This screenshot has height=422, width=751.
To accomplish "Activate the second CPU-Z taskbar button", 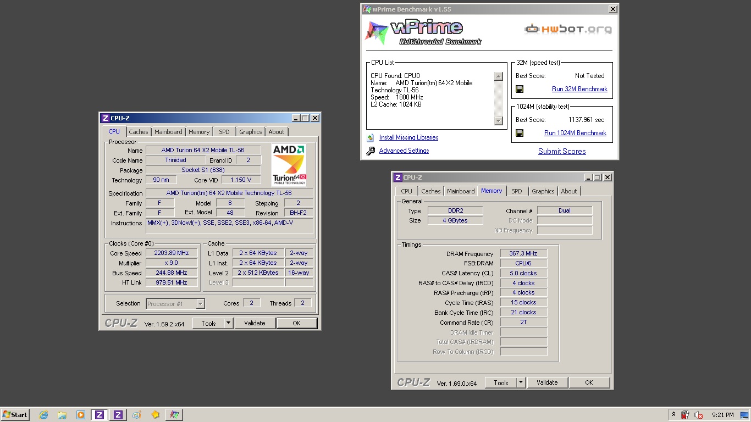I will (118, 415).
